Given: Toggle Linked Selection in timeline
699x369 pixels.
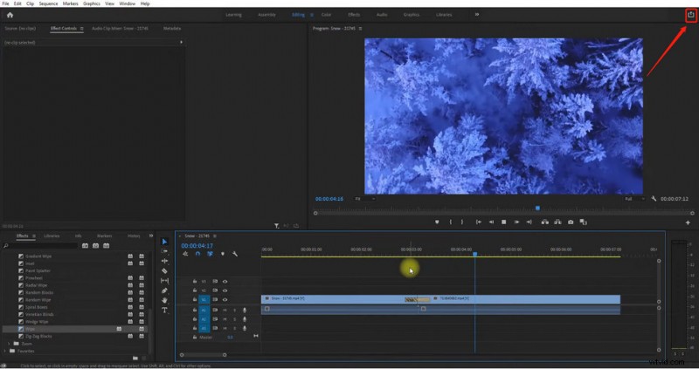Looking at the screenshot, I should pyautogui.click(x=210, y=254).
